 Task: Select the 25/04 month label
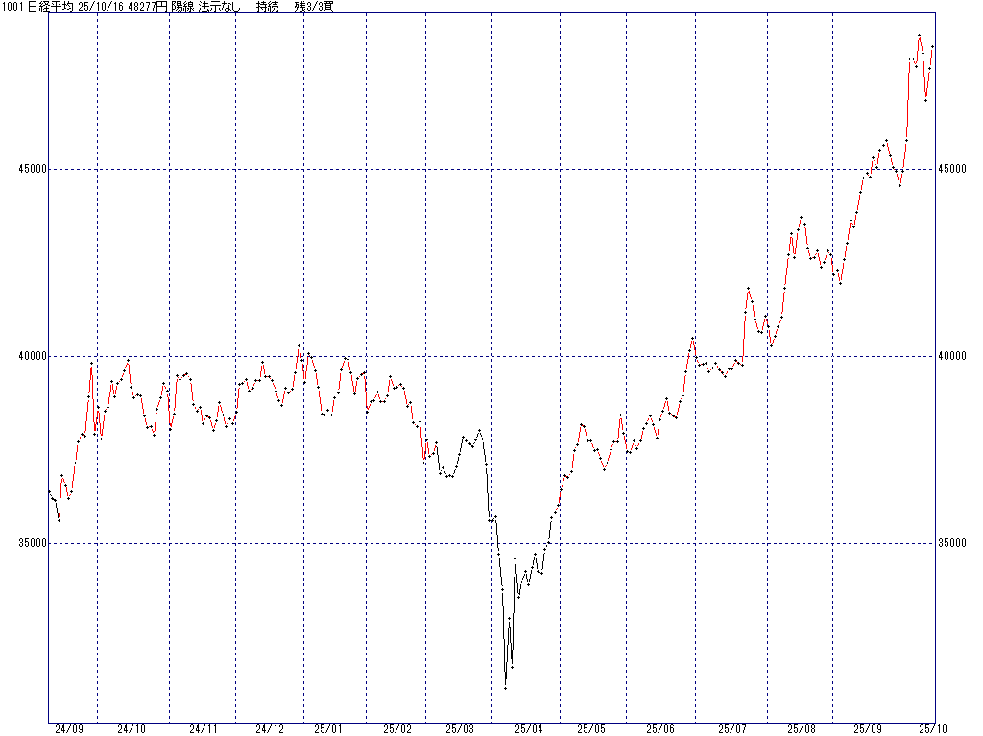(x=527, y=729)
